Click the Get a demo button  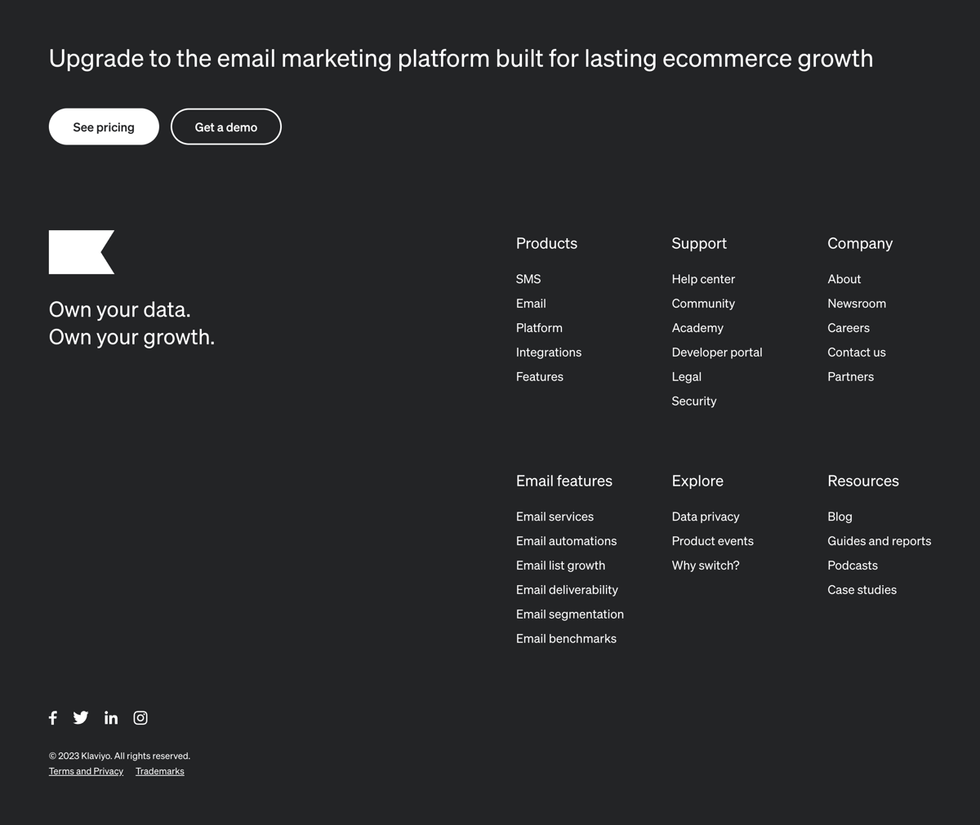225,126
